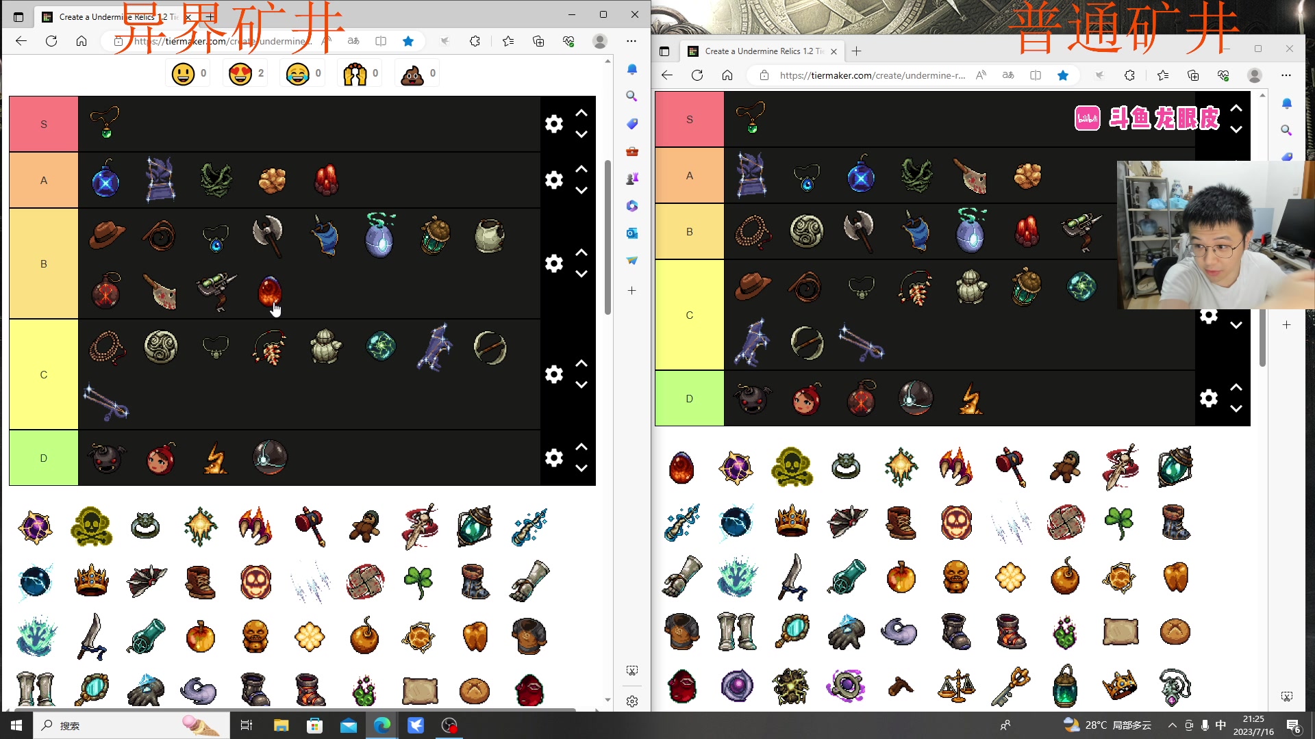Pick golden key relic in right window pool
Image resolution: width=1315 pixels, height=739 pixels.
pyautogui.click(x=1011, y=686)
